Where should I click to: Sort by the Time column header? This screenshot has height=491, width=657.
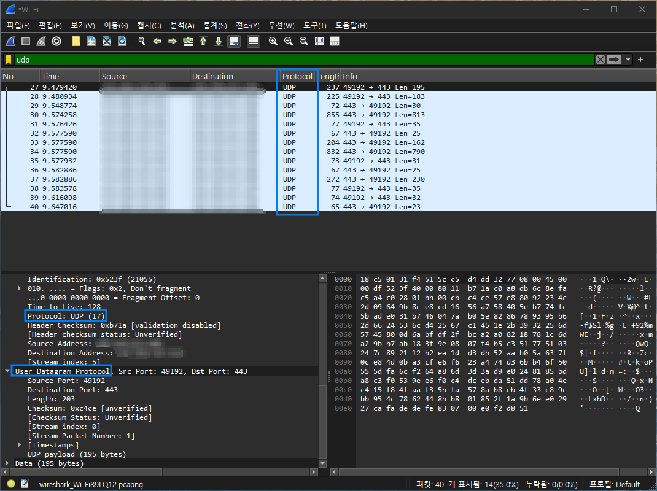[x=69, y=76]
